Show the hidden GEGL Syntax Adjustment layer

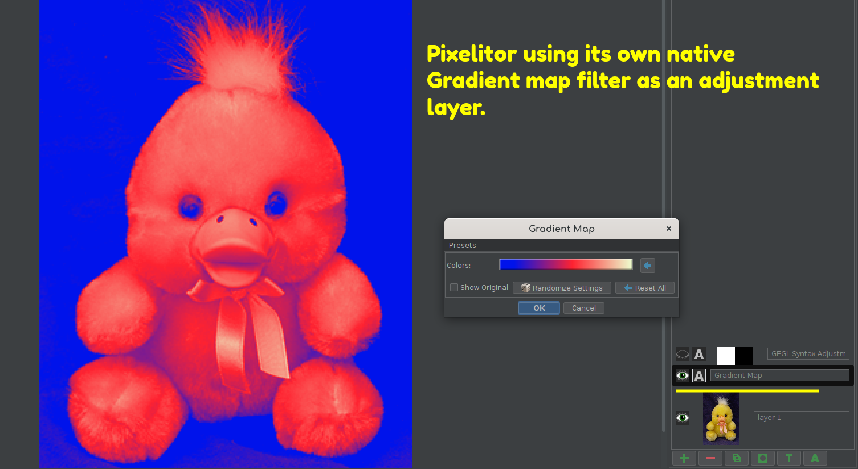683,354
